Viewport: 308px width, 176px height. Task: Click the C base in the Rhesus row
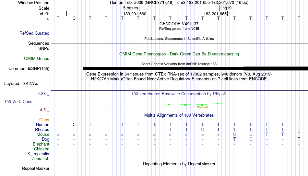[203, 129]
